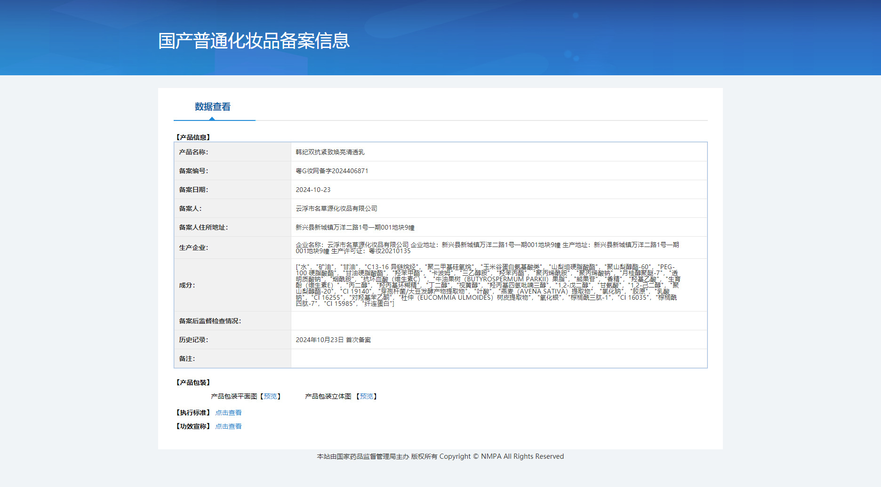Click the NMPA copyright footer text
The height and width of the screenshot is (487, 881).
tap(440, 456)
